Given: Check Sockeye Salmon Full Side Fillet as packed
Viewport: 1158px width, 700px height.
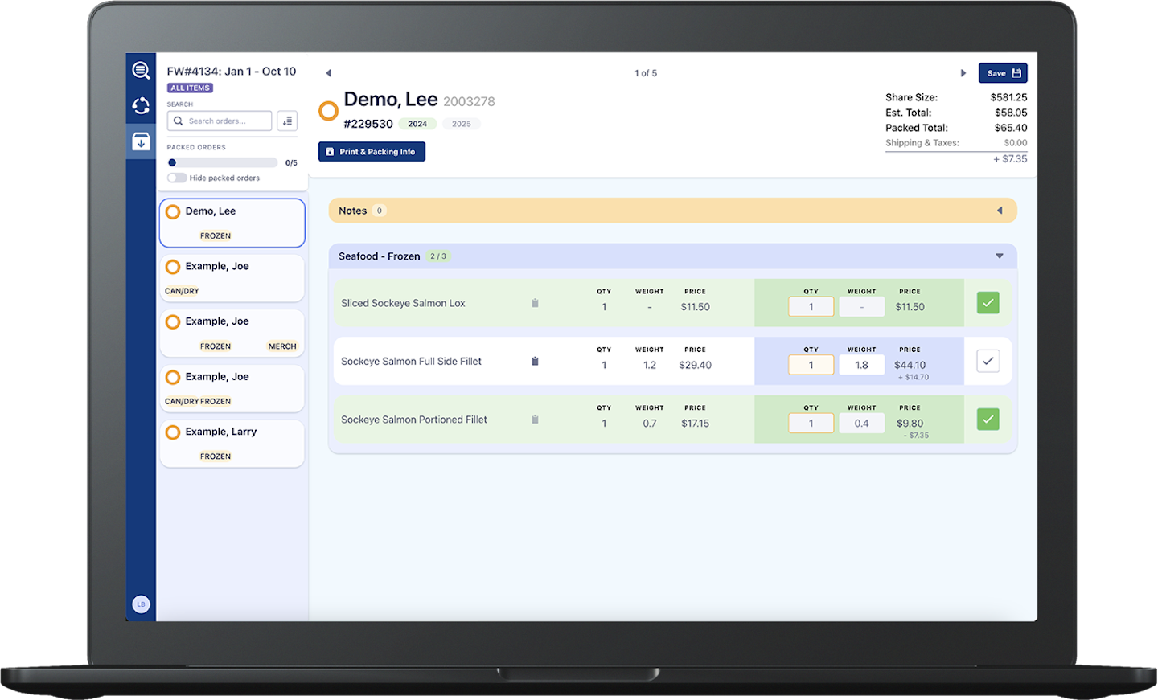Looking at the screenshot, I should click(988, 362).
